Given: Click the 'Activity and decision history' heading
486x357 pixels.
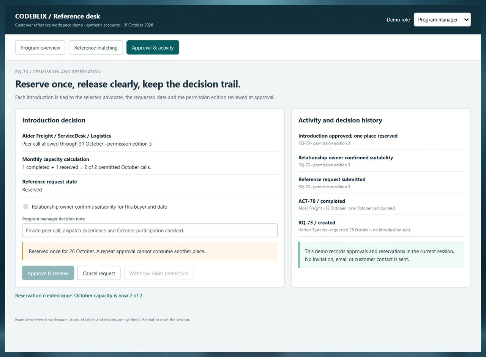Looking at the screenshot, I should pos(340,120).
